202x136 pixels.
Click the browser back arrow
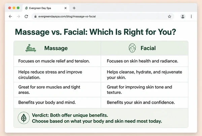pos(10,16)
